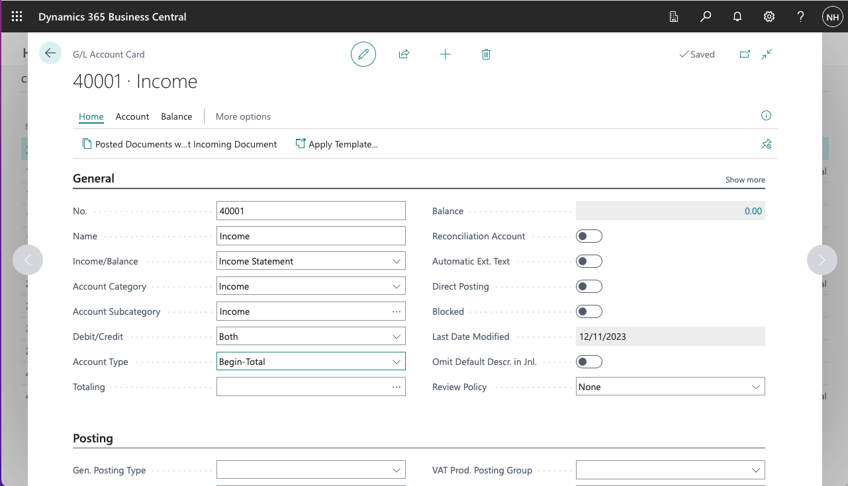Image resolution: width=848 pixels, height=486 pixels.
Task: Open the Balance tab
Action: [x=177, y=116]
